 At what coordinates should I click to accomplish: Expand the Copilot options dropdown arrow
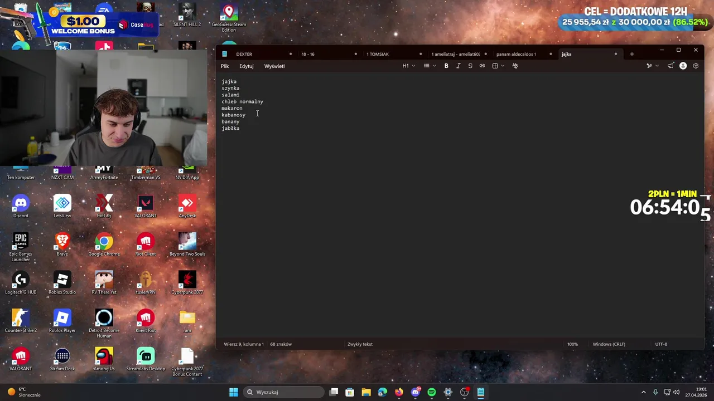(657, 66)
